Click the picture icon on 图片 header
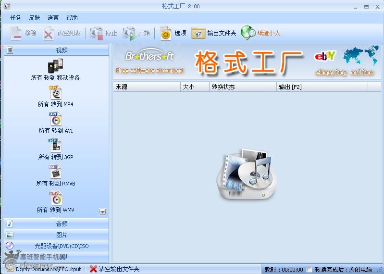The height and width of the screenshot is (274, 384). (x=10, y=235)
